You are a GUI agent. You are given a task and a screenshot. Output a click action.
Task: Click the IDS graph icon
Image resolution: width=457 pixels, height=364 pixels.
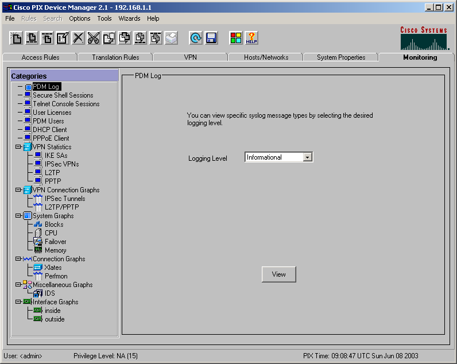(x=38, y=293)
